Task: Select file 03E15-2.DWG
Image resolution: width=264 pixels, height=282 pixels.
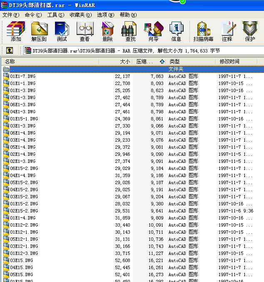Action: pos(24,197)
